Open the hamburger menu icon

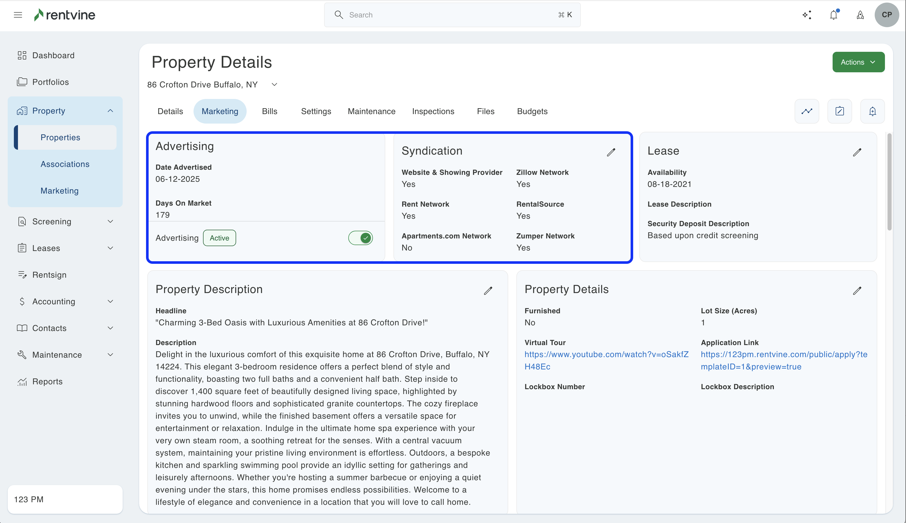18,15
